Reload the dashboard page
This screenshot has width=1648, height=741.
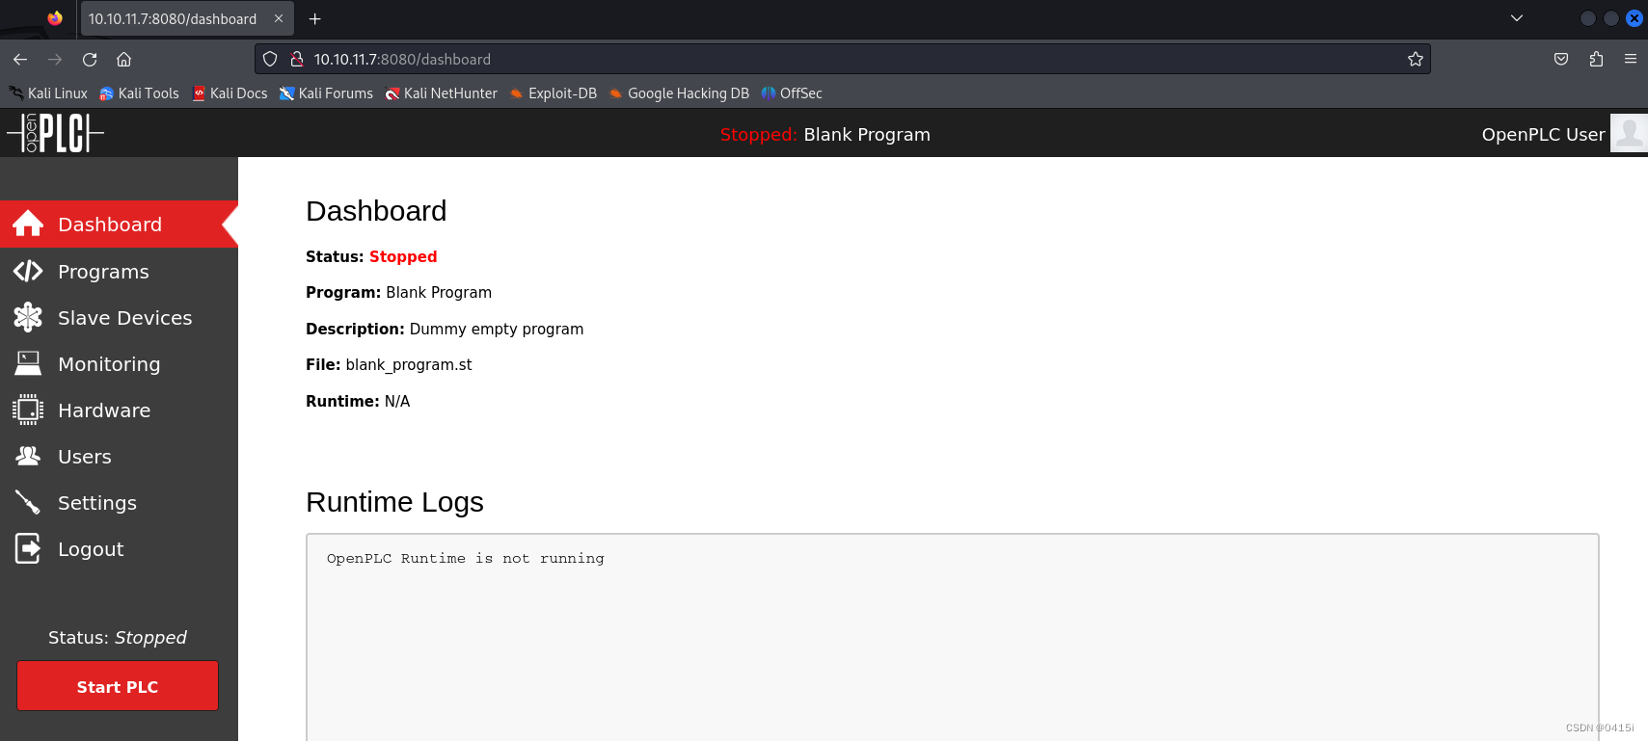coord(90,59)
